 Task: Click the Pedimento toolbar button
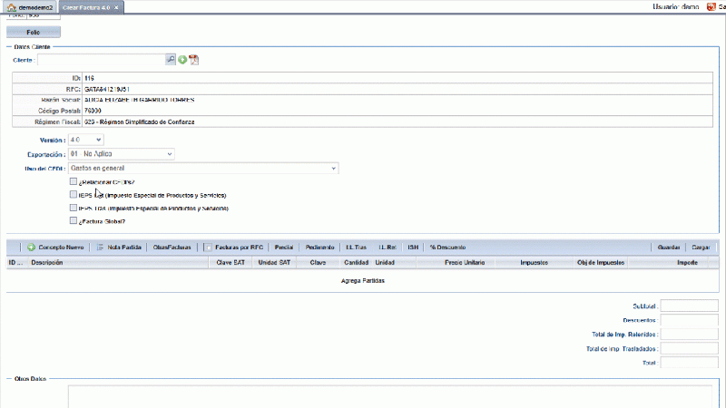click(x=320, y=247)
